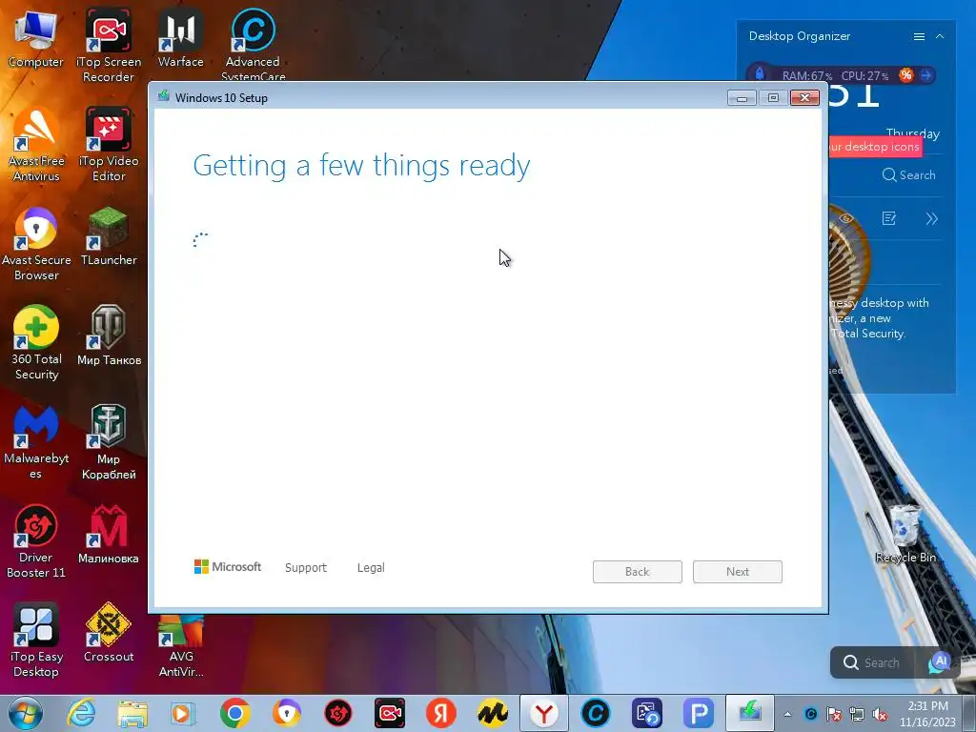Select the Crossout desktop shortcut

click(x=109, y=633)
